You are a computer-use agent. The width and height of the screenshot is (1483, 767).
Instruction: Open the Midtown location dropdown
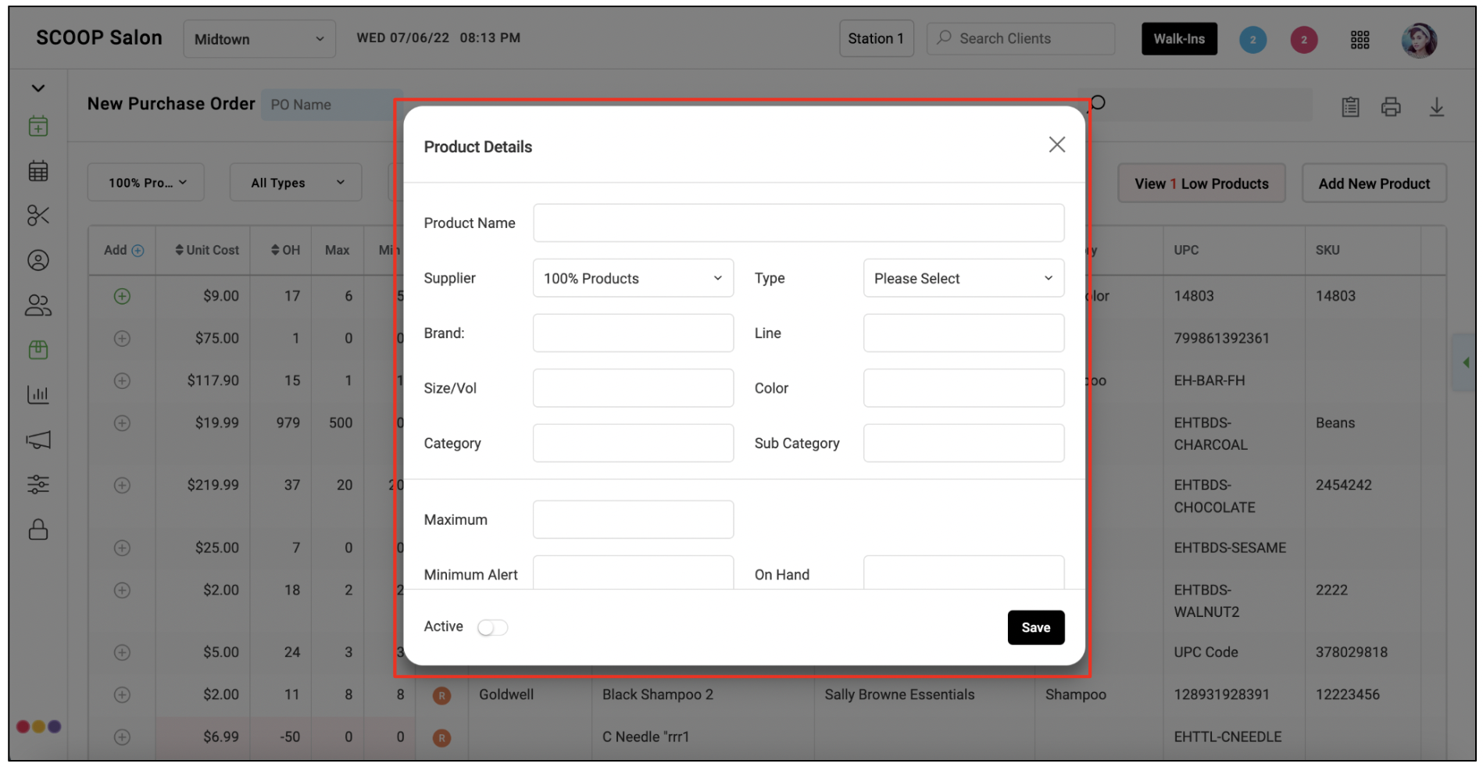[x=259, y=39]
